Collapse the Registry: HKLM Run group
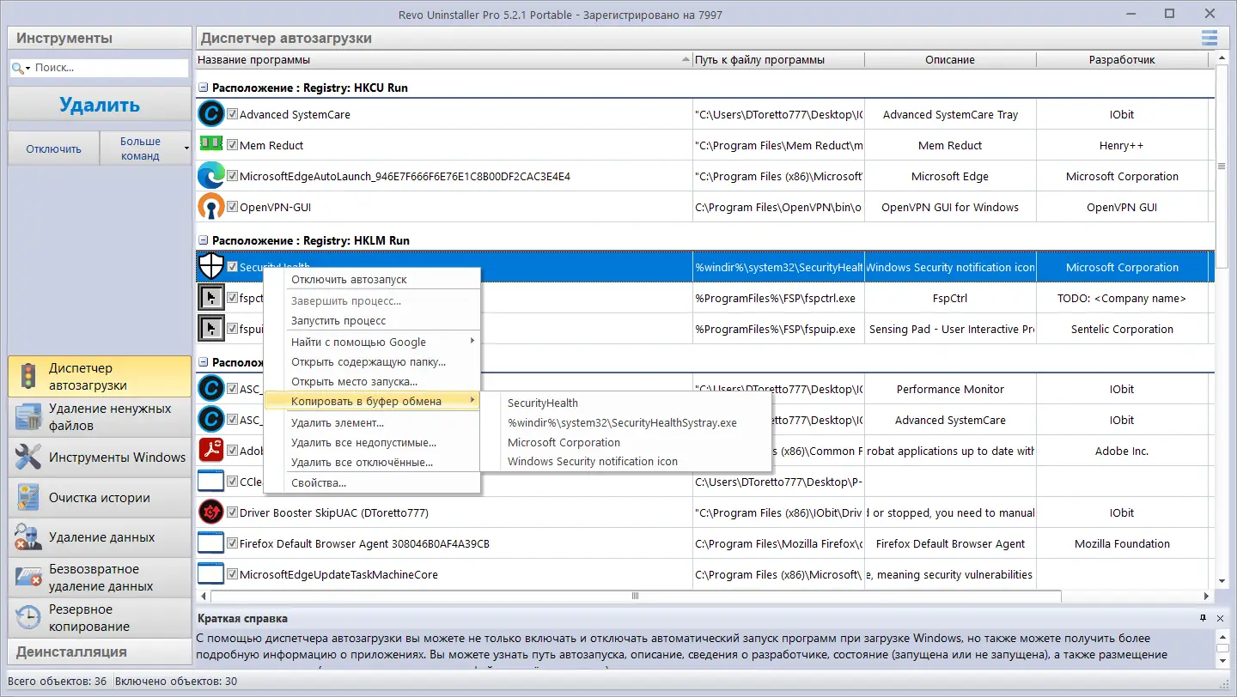Viewport: 1237px width, 697px height. [x=204, y=240]
